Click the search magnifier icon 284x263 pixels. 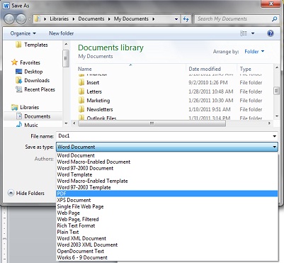(x=274, y=19)
